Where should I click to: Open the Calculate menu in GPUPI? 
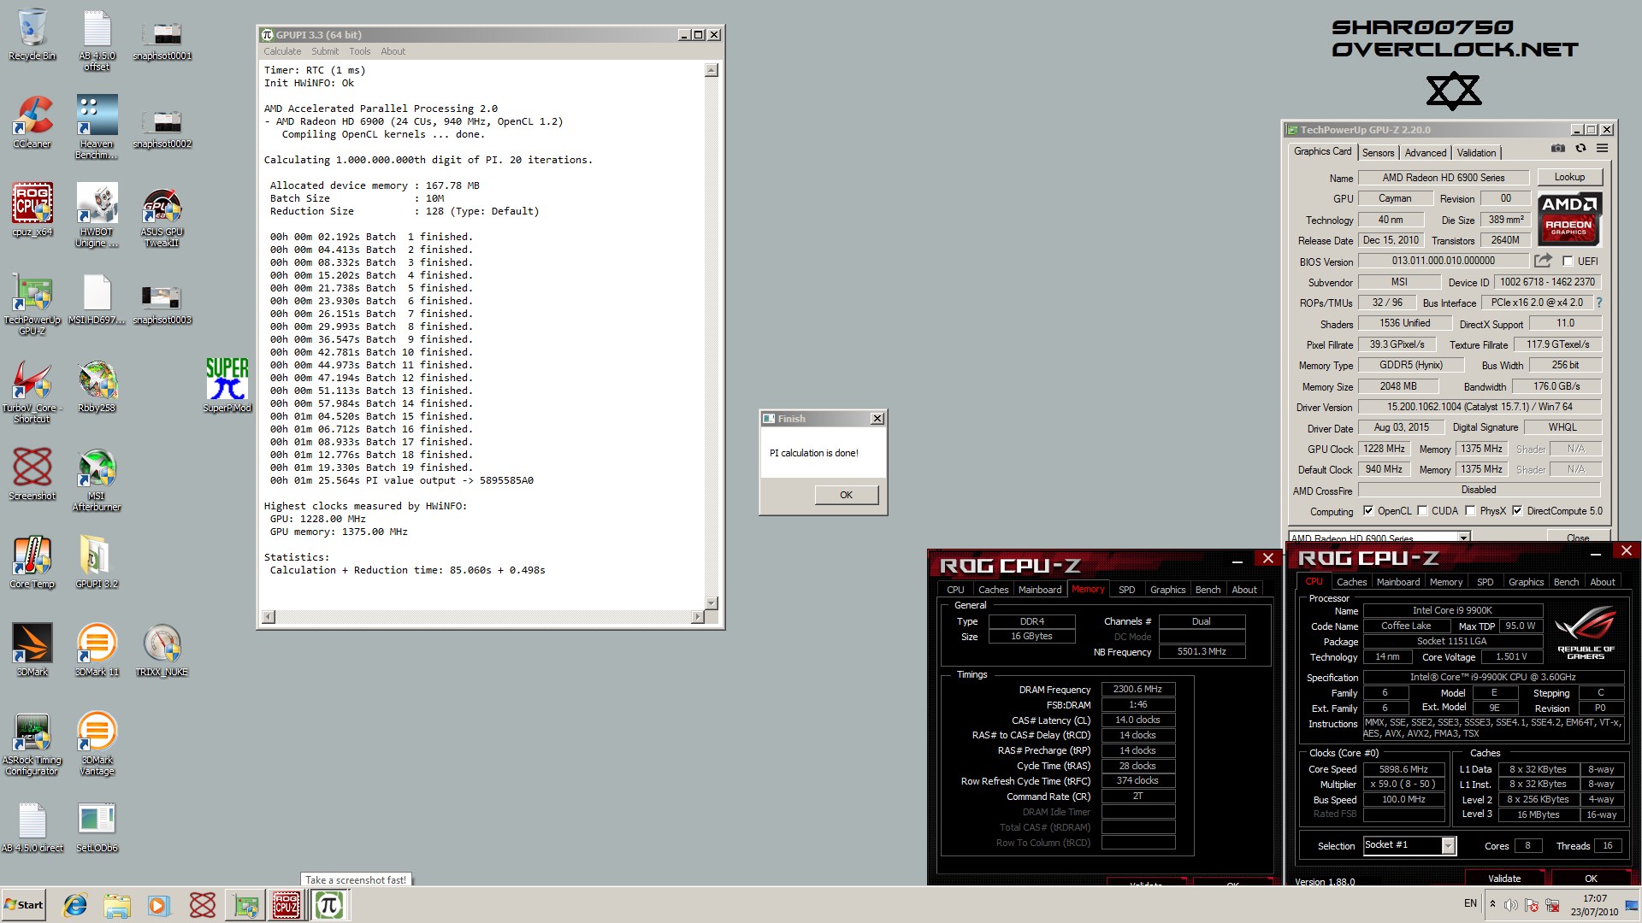[x=282, y=51]
